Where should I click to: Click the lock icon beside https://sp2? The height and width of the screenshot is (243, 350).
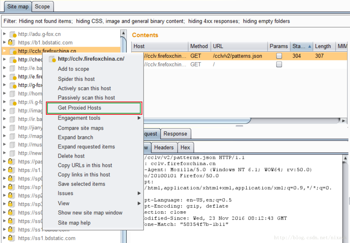(11, 195)
